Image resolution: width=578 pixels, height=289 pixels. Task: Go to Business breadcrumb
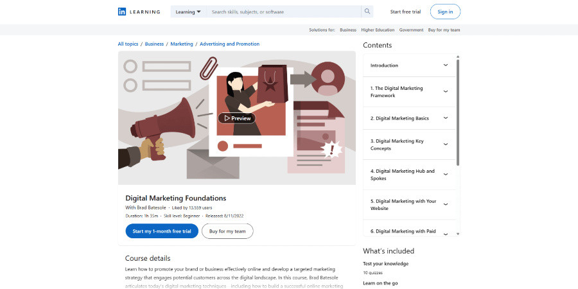coord(154,44)
